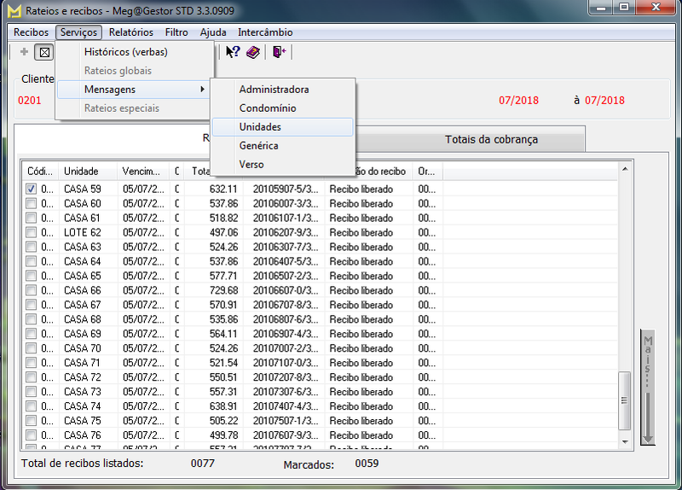Click the exit door toolbar icon

click(x=279, y=52)
